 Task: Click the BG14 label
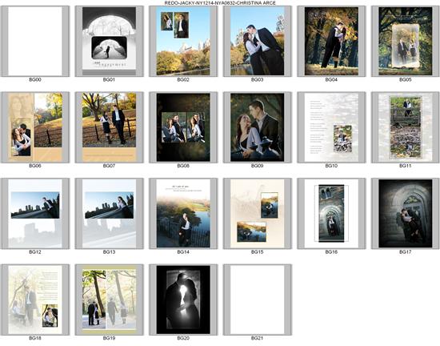(183, 252)
